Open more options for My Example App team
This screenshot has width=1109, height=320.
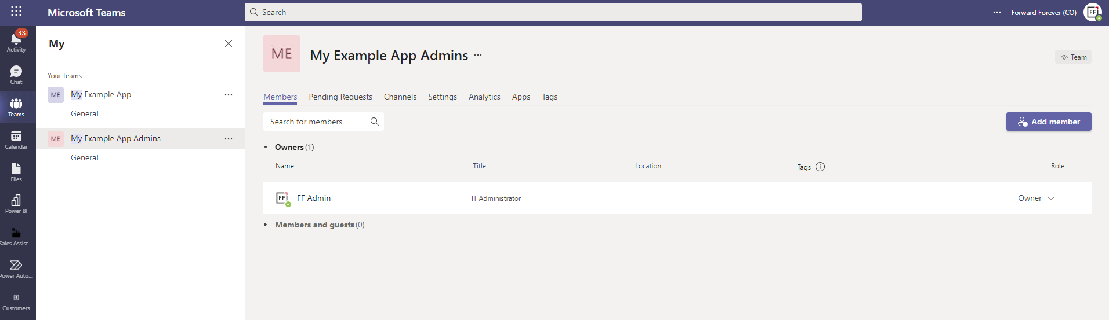pyautogui.click(x=229, y=95)
